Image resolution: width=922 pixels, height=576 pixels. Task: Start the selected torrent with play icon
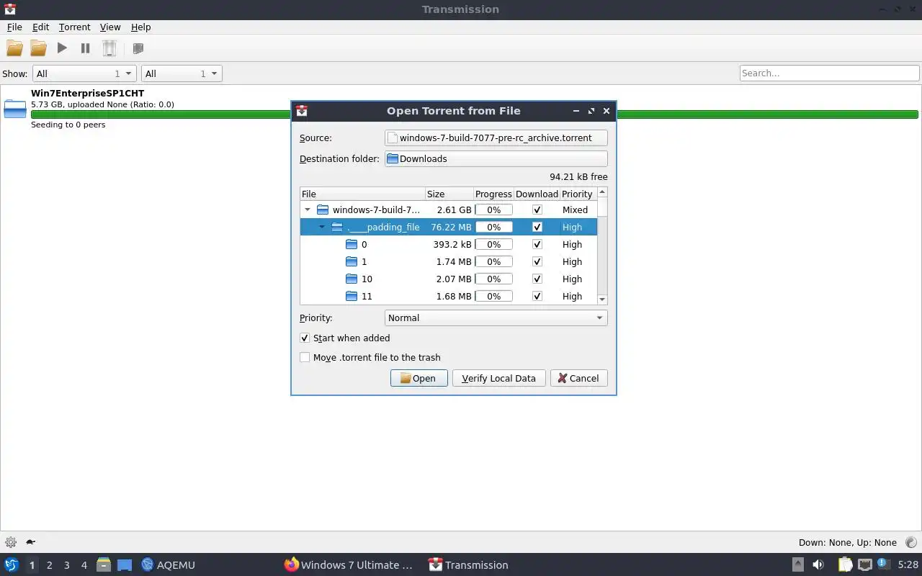point(62,48)
